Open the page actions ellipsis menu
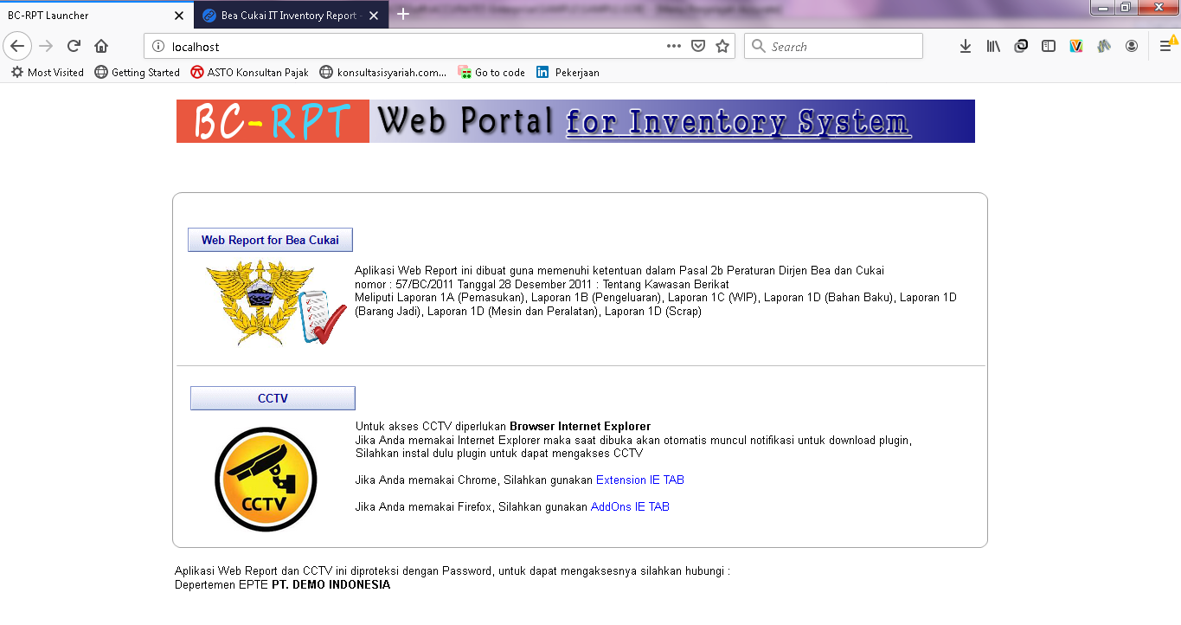This screenshot has width=1181, height=625. tap(673, 46)
